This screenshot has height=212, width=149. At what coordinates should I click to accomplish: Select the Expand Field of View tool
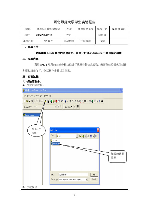[x=87, y=101]
